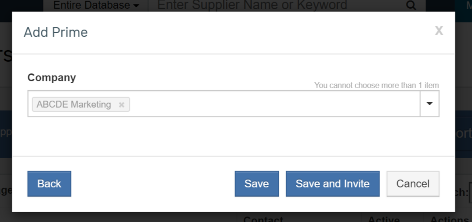472x222 pixels.
Task: Click the Actions column header
Action: 449,219
